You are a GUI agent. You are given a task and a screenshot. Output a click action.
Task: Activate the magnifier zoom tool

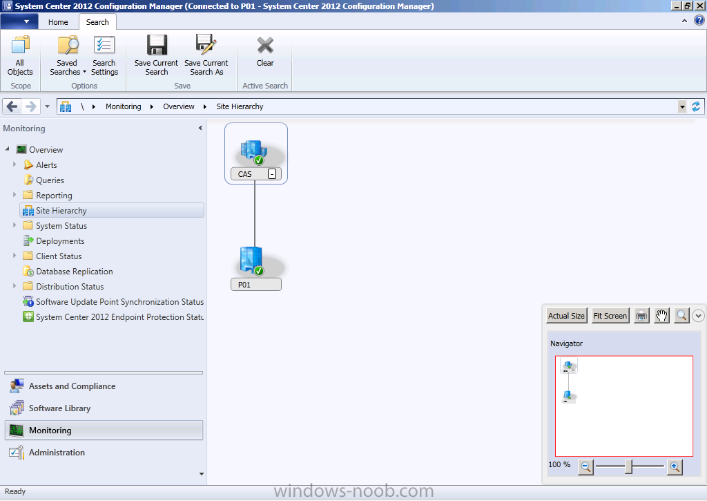pyautogui.click(x=681, y=316)
